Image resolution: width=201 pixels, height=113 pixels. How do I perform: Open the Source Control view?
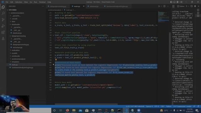coord(3,19)
